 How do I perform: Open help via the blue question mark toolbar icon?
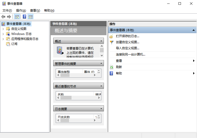pos(25,17)
